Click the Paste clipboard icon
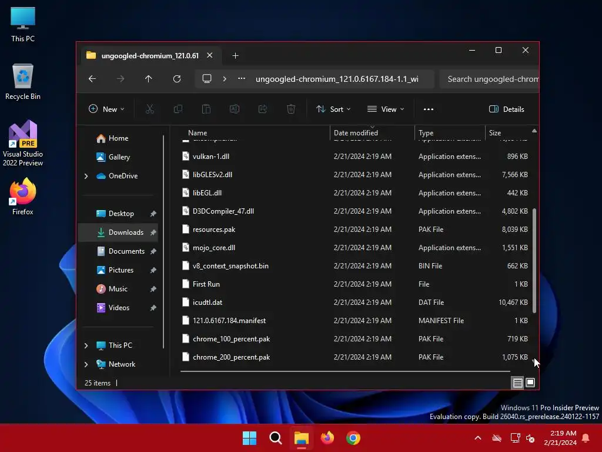 pos(206,109)
